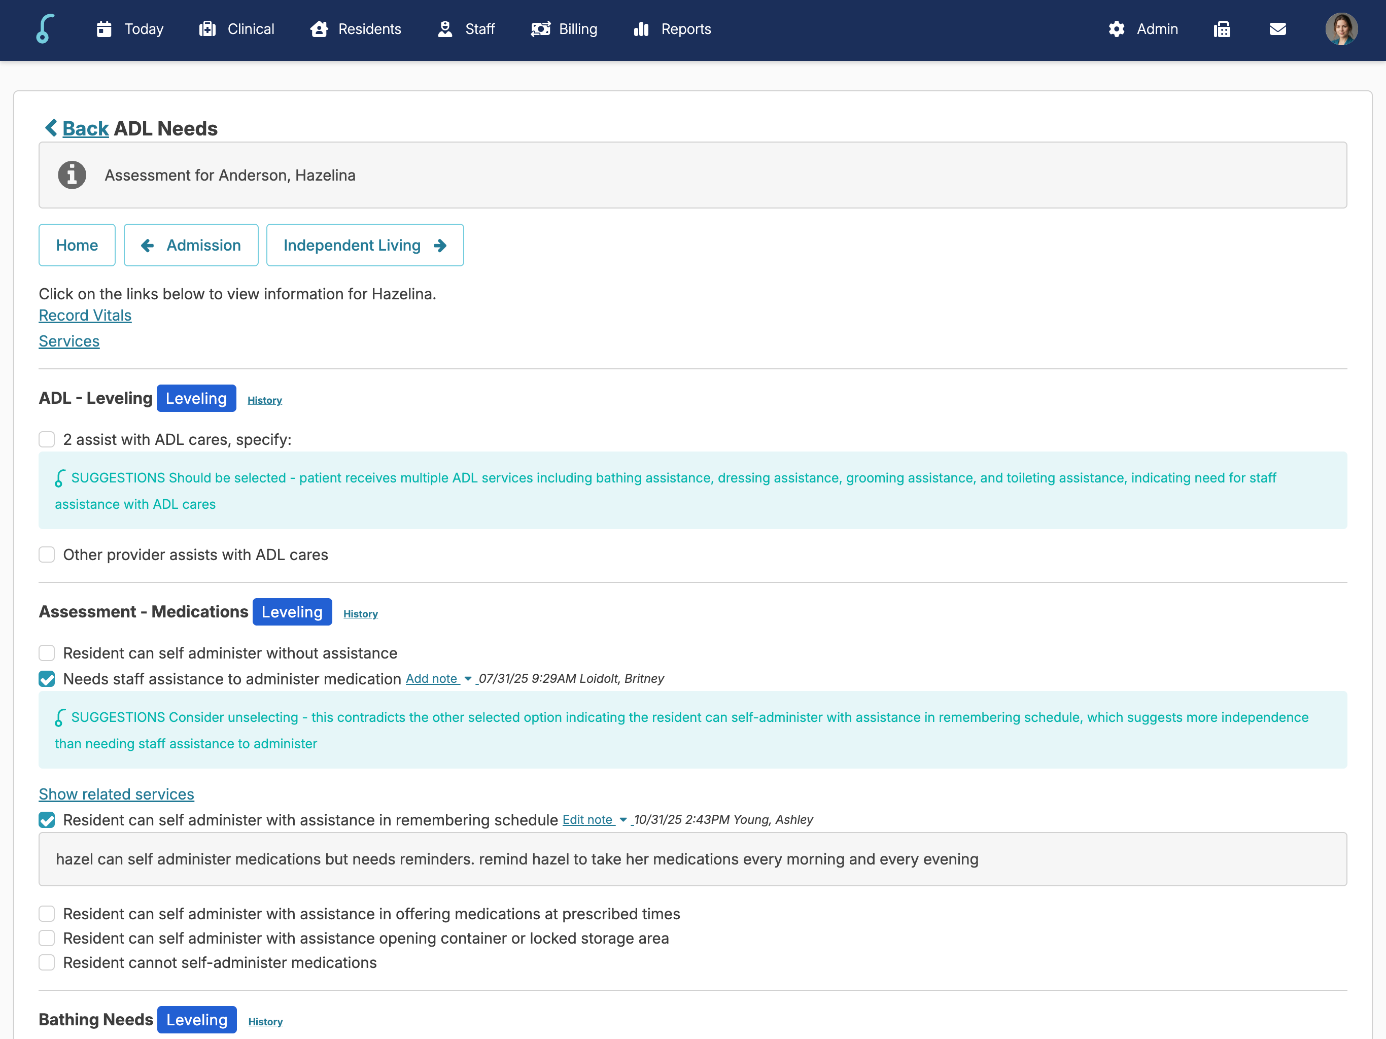Image resolution: width=1386 pixels, height=1039 pixels.
Task: Click the Admin gear icon
Action: 1117,29
